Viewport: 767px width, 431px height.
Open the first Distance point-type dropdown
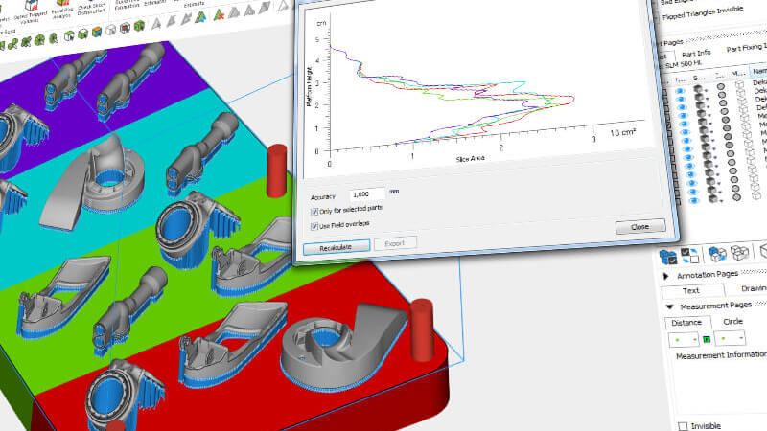682,339
